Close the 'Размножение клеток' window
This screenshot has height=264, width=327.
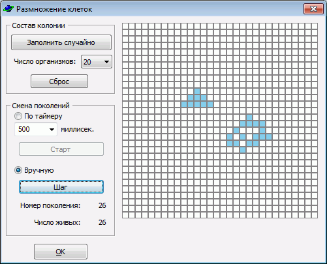(x=313, y=9)
